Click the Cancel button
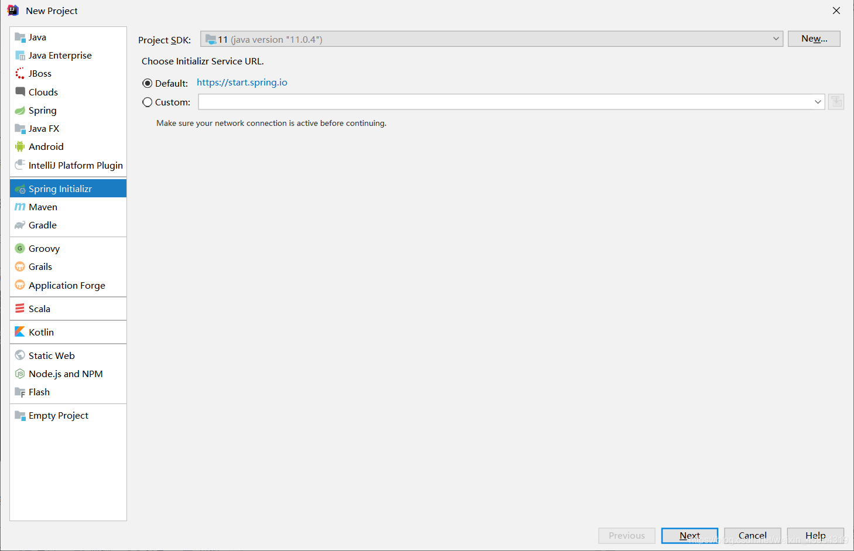The width and height of the screenshot is (854, 551). point(752,536)
